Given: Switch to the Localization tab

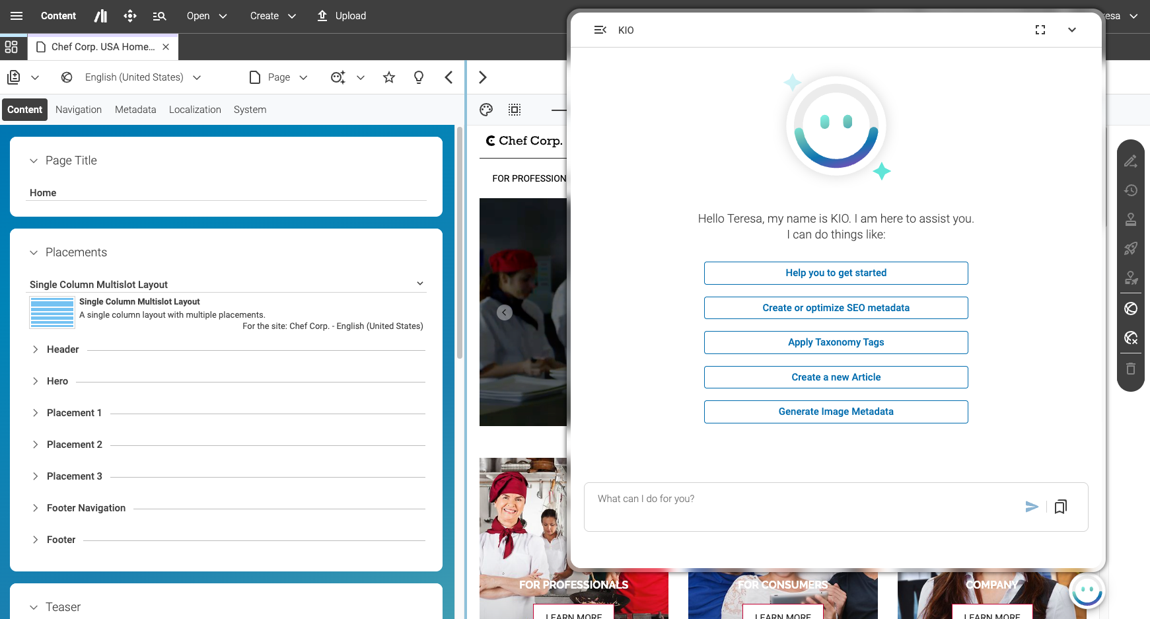Looking at the screenshot, I should point(195,110).
